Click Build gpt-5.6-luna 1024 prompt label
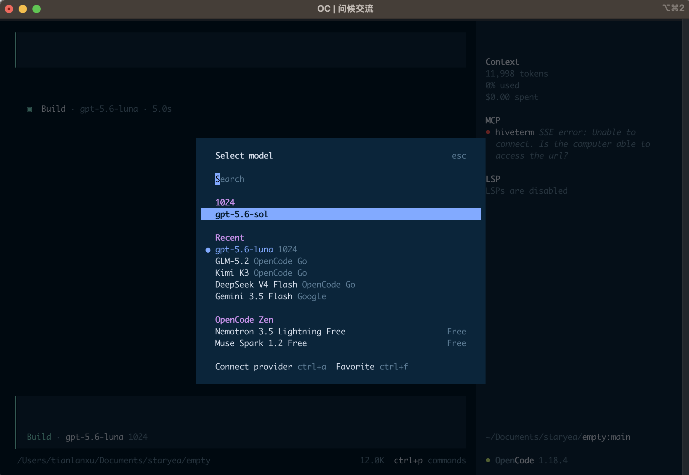The image size is (689, 475). [x=87, y=437]
